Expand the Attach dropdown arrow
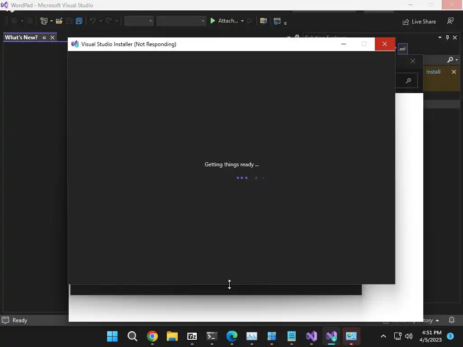 tap(242, 21)
